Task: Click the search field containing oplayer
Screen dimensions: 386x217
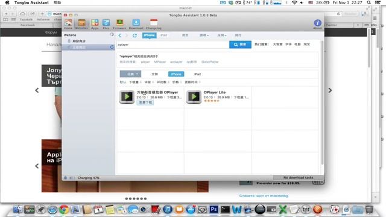Action: pyautogui.click(x=173, y=45)
